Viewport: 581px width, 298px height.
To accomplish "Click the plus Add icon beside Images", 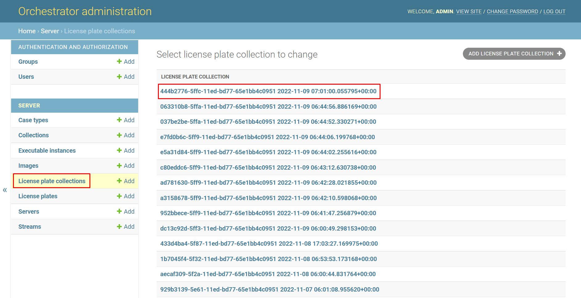I will pos(119,166).
